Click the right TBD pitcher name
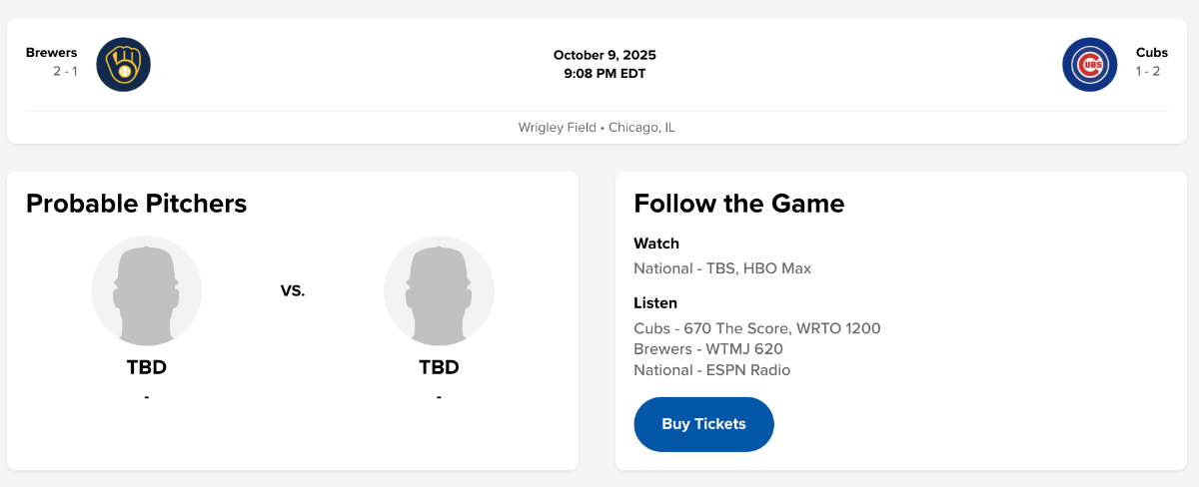Viewport: 1199px width, 487px height. [439, 367]
